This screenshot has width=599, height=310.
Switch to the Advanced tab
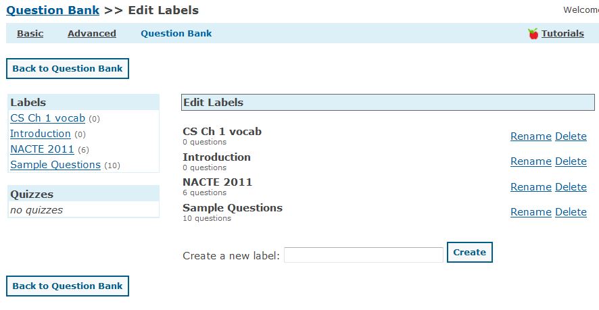point(92,34)
